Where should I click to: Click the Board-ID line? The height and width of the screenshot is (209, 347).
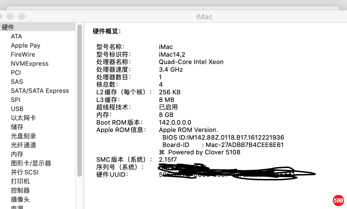click(x=223, y=145)
